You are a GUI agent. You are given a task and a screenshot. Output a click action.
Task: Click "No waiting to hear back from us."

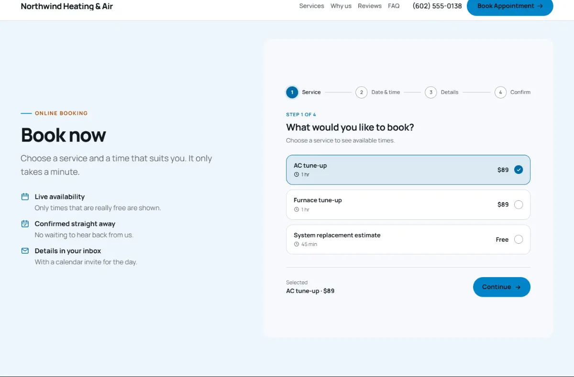[x=84, y=235]
